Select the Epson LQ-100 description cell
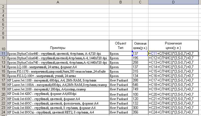 (58, 67)
